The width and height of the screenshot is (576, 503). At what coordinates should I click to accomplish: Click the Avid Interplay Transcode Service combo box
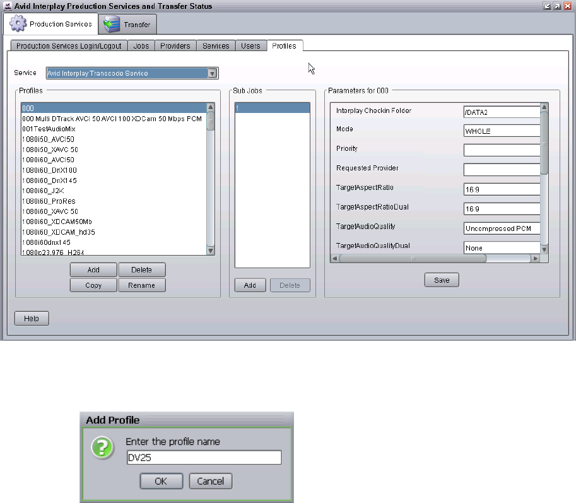coord(132,73)
